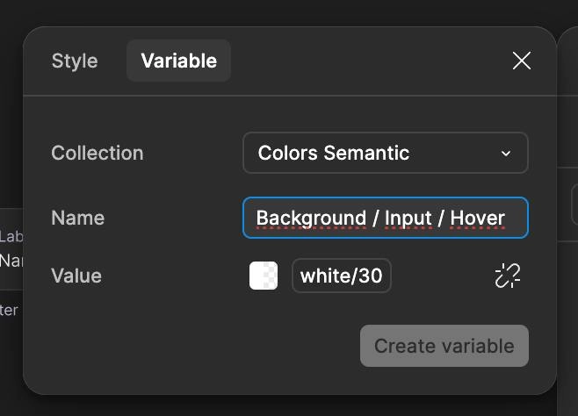The width and height of the screenshot is (578, 416).
Task: Switch to the Style tab
Action: (x=75, y=61)
